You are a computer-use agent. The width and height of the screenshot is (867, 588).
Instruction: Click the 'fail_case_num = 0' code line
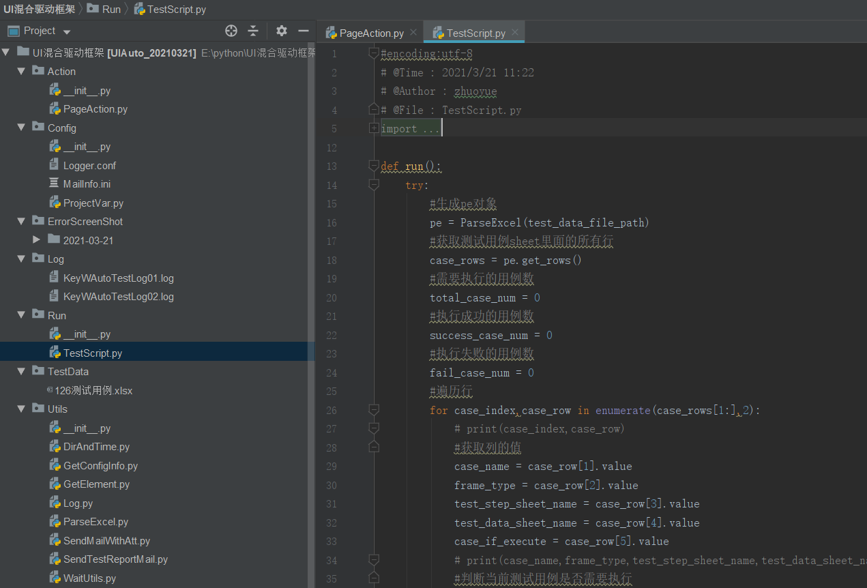pos(482,372)
